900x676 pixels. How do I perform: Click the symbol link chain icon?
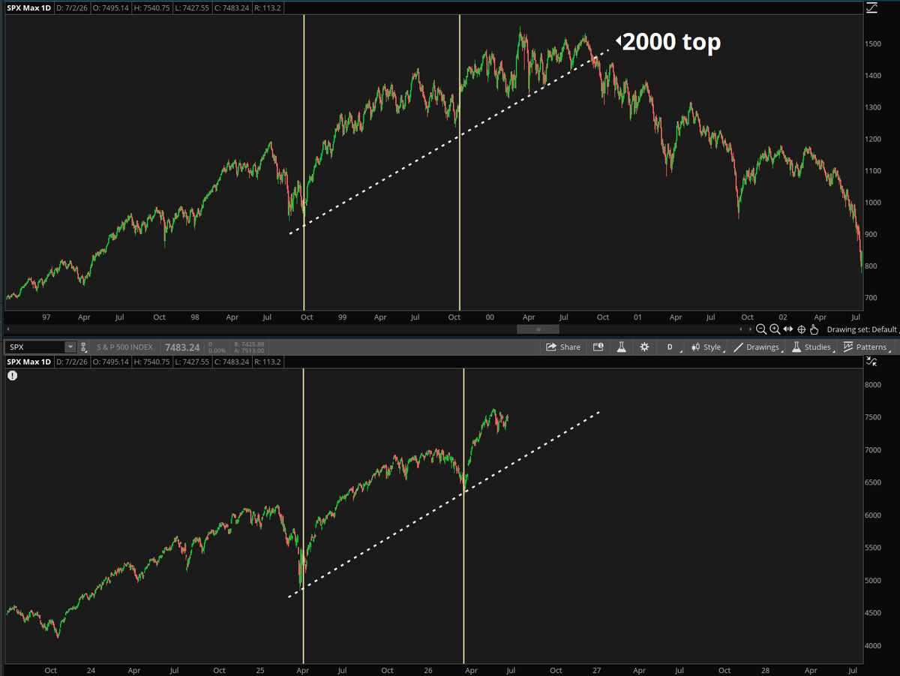click(83, 347)
